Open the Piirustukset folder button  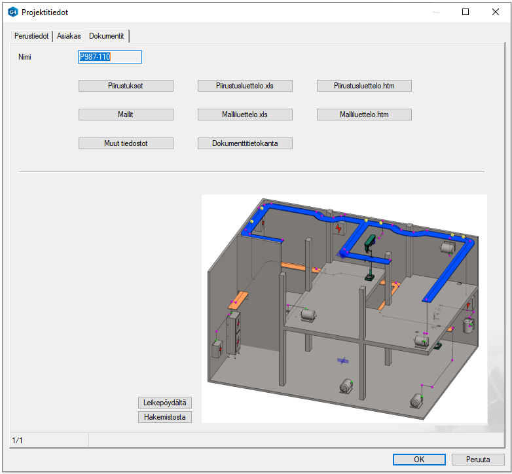tap(126, 86)
